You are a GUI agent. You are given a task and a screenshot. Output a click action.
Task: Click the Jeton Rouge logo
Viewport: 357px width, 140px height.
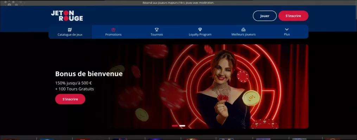(67, 16)
